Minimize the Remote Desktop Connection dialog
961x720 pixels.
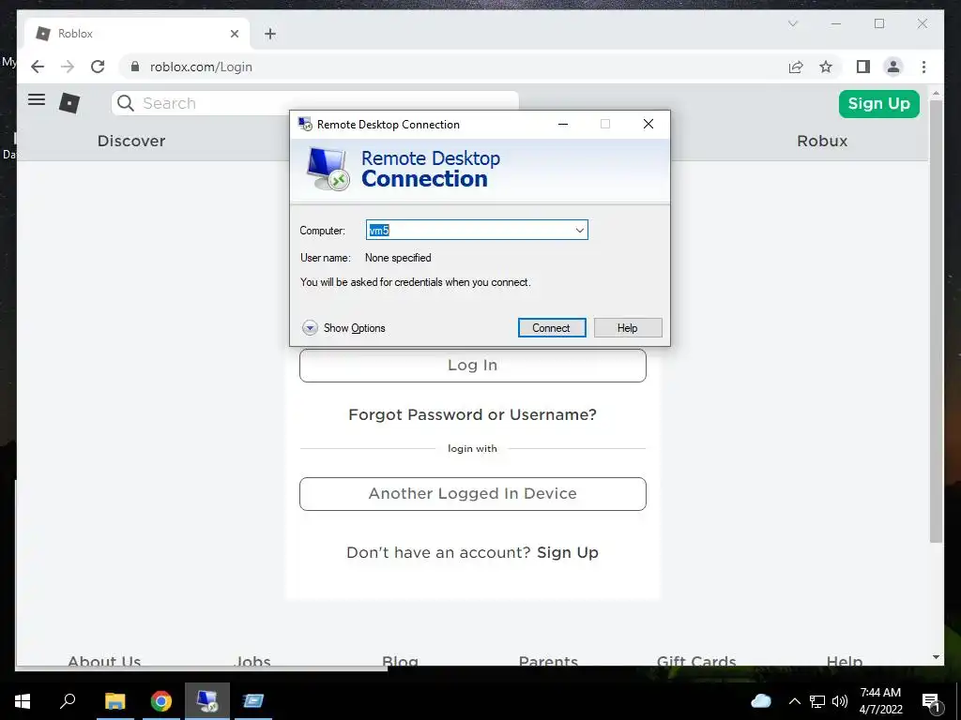pos(563,125)
